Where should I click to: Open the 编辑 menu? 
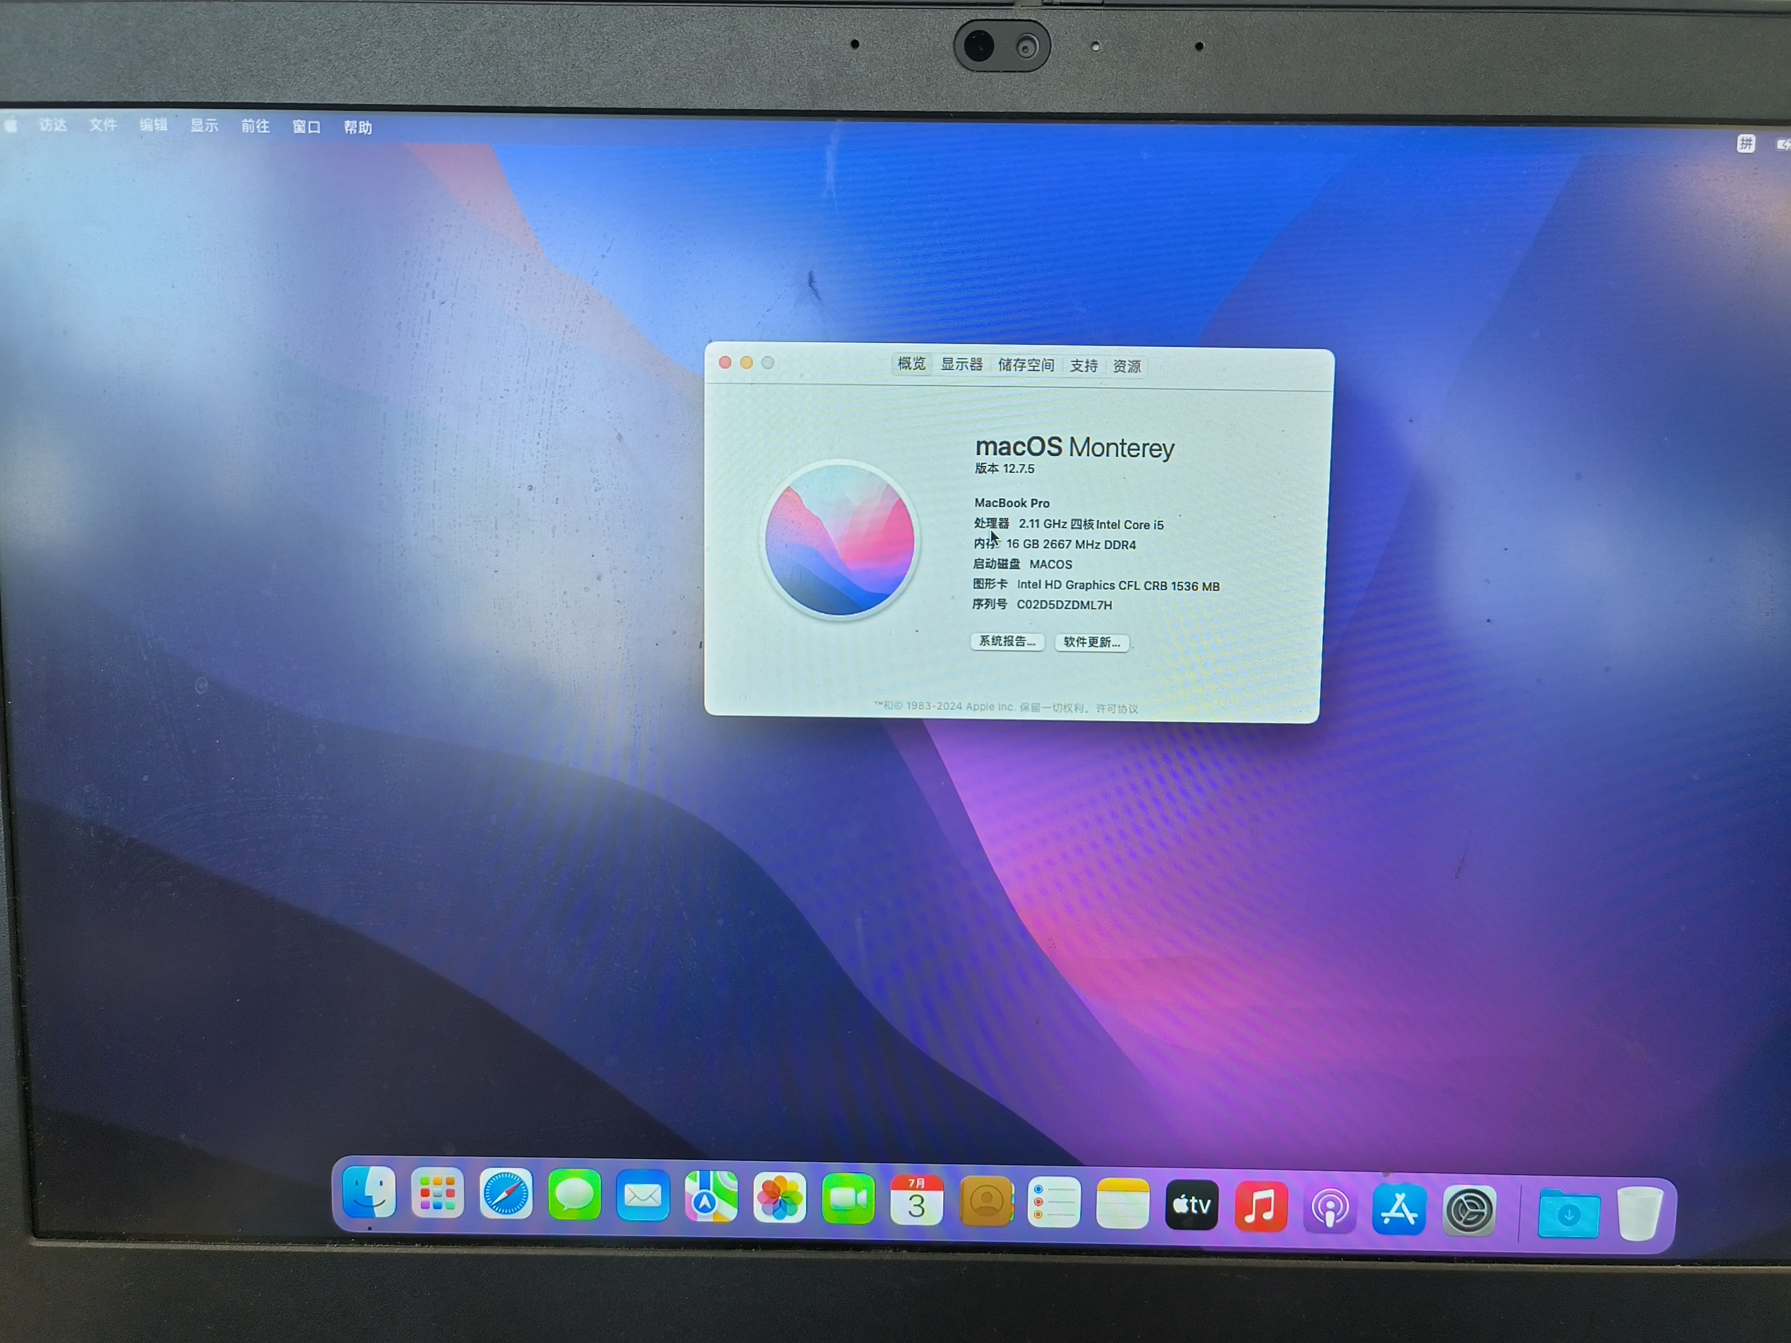click(153, 125)
